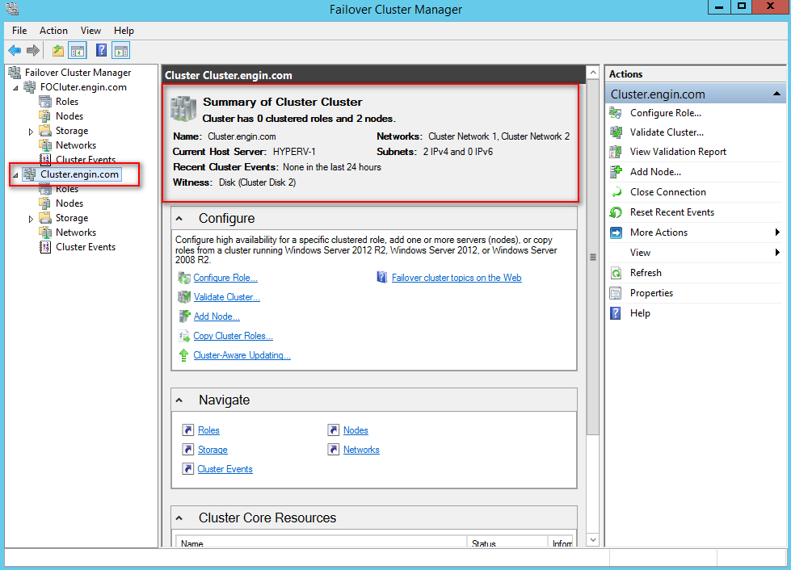Open the Copy Cluster Roles... link
This screenshot has width=791, height=570.
pyautogui.click(x=233, y=336)
